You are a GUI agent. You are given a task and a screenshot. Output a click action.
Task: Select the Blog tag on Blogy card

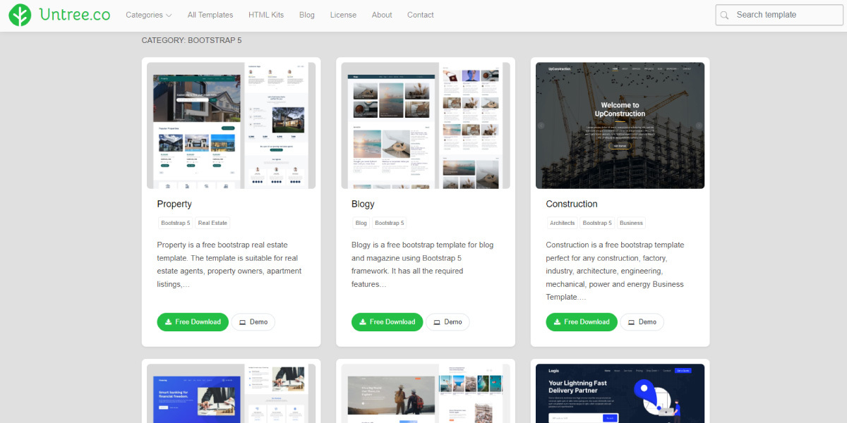pos(361,223)
